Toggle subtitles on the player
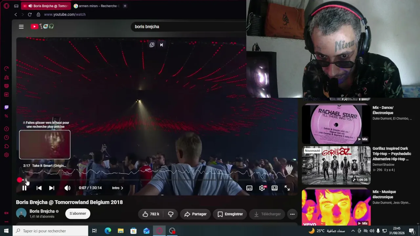This screenshot has height=236, width=420. point(249,188)
